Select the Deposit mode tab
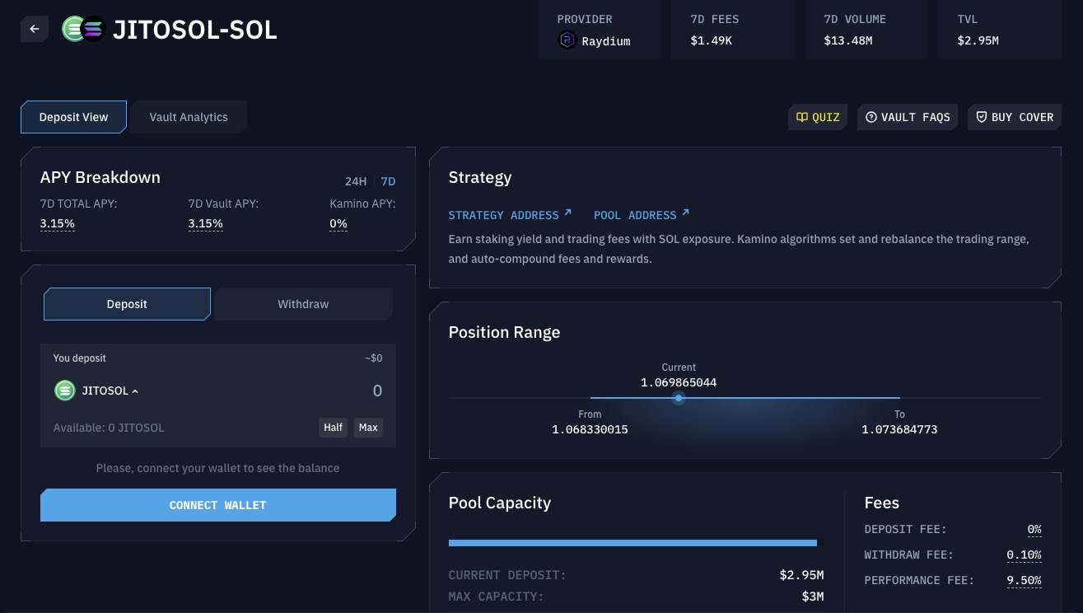 (127, 304)
